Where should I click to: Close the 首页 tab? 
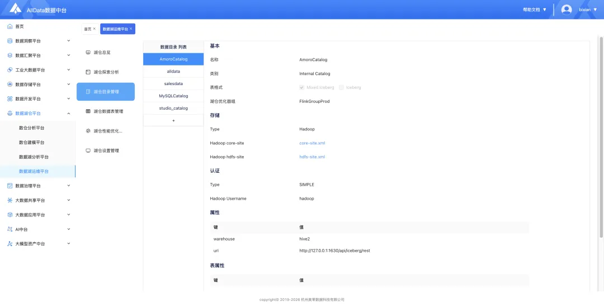(95, 29)
